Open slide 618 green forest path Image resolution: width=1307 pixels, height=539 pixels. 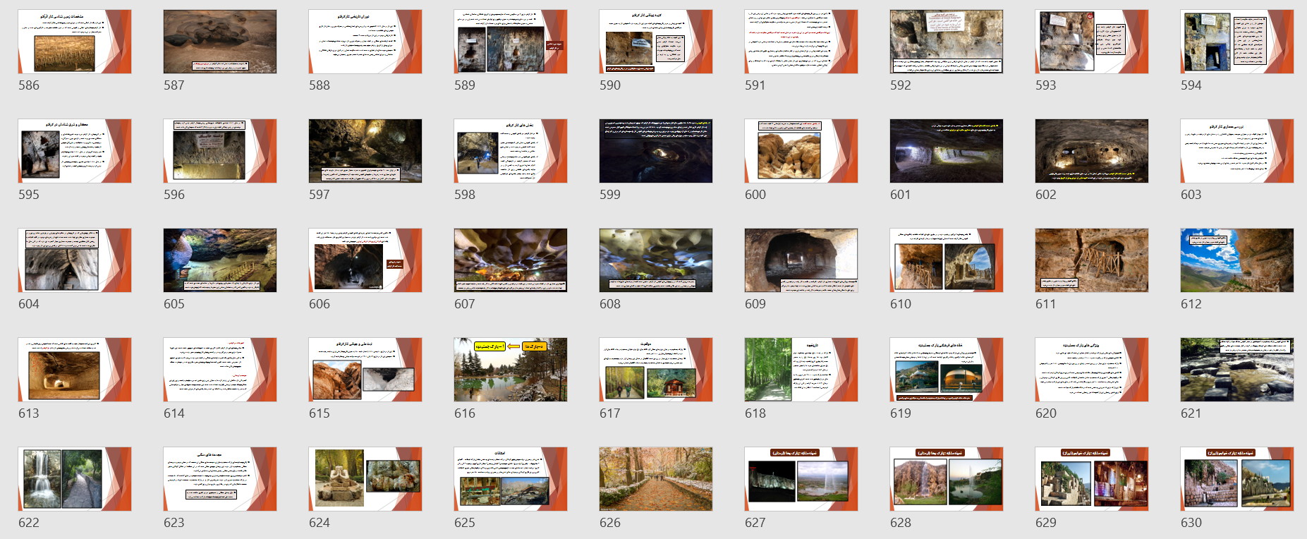click(801, 370)
